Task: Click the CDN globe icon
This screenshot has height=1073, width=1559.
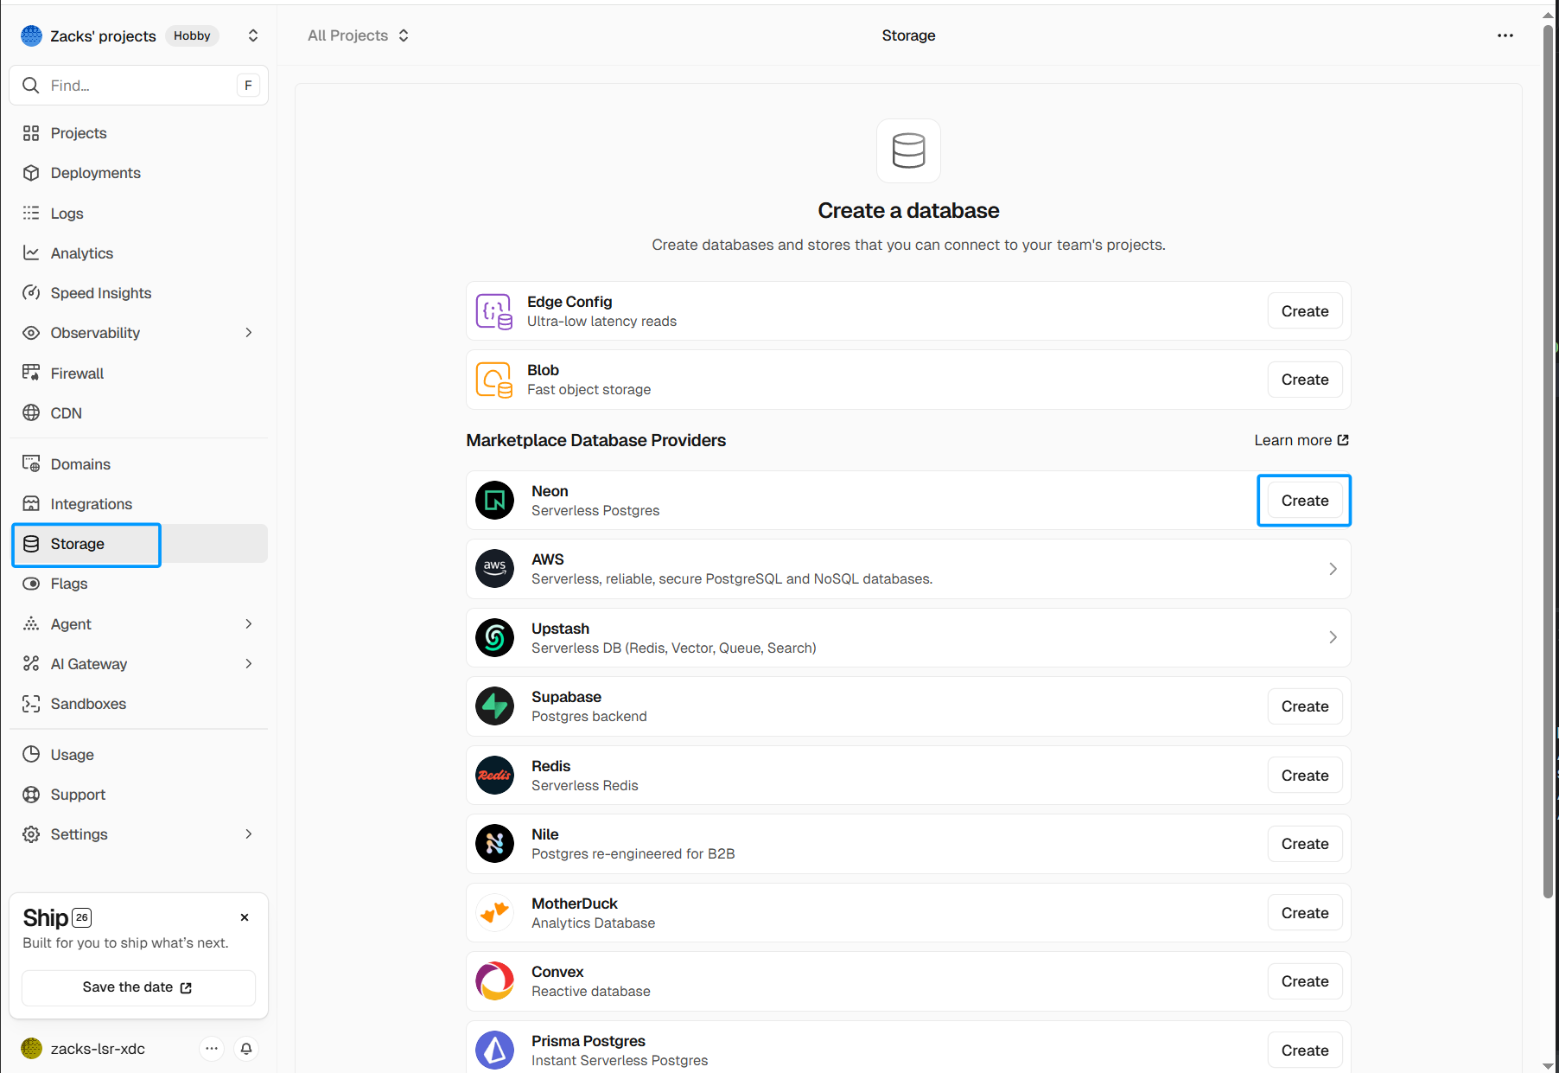Action: point(31,412)
